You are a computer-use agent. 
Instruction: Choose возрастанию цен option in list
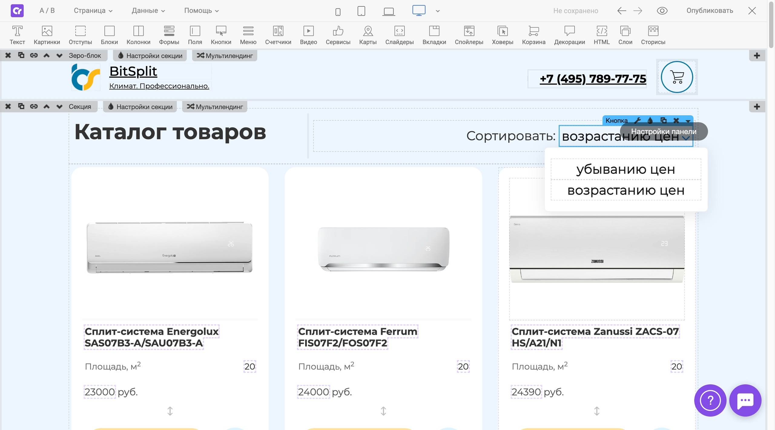pyautogui.click(x=626, y=190)
